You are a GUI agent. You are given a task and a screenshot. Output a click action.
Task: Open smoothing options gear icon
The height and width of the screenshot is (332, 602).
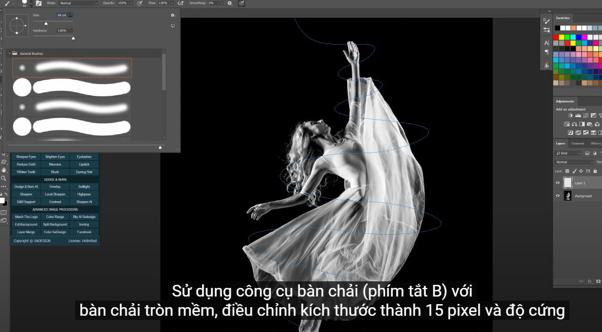(x=229, y=3)
